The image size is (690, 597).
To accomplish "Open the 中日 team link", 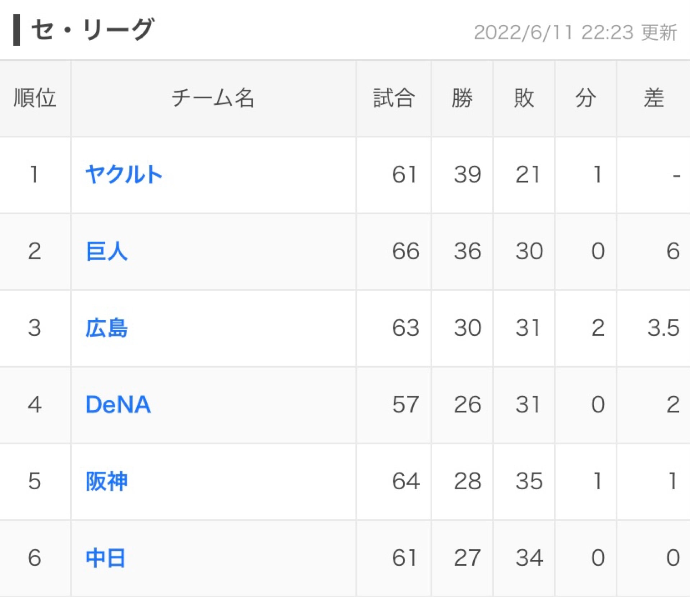I will point(106,558).
